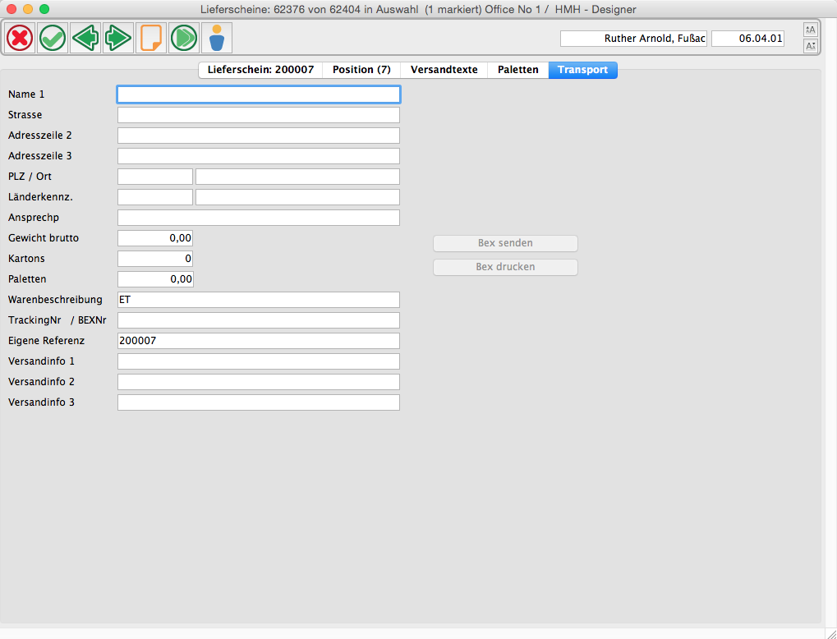The image size is (837, 639).
Task: Click the orange note page icon
Action: 151,38
